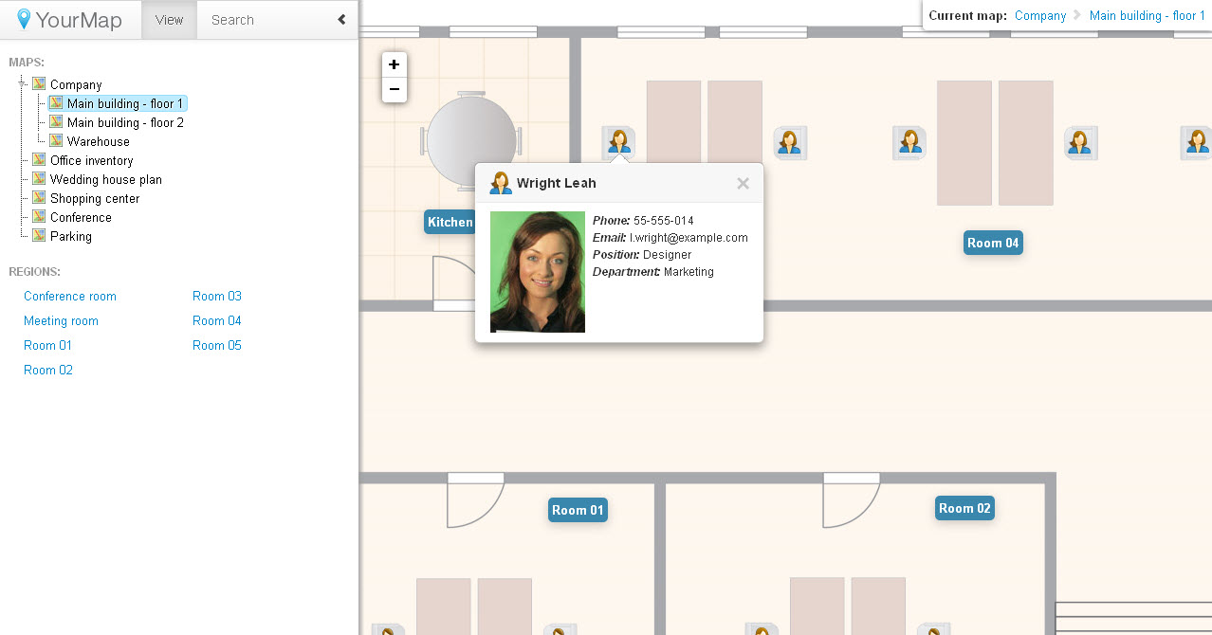Zoom out on the map
Screen dimensions: 1212x635
[x=395, y=90]
